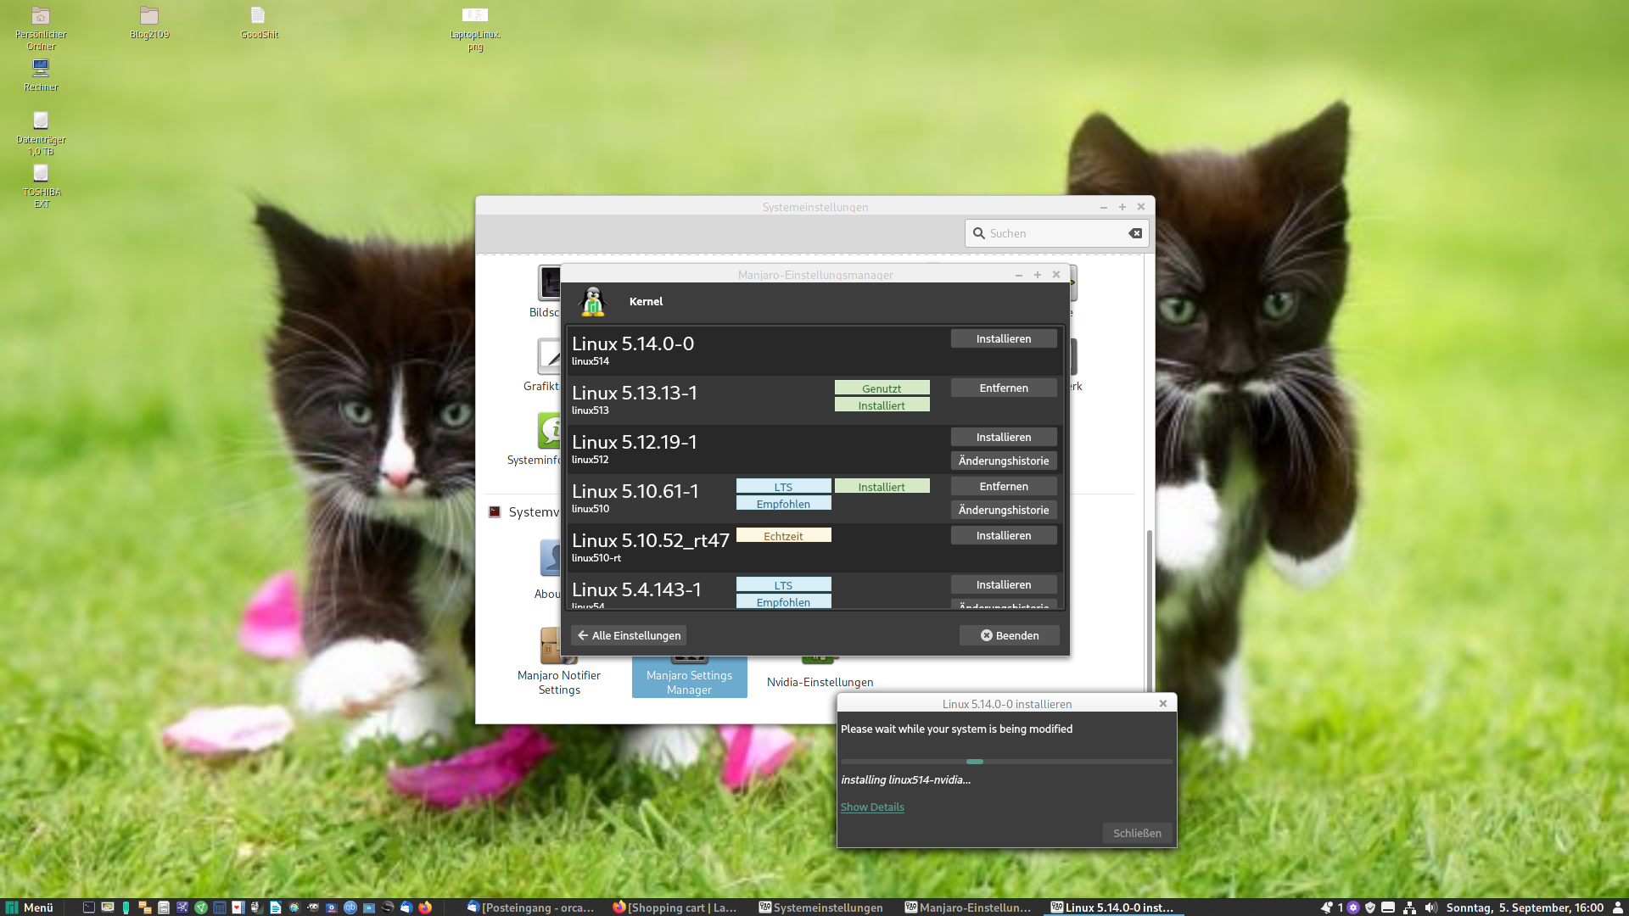Open the Firefox launcher in the panel
This screenshot has width=1629, height=916.
tap(425, 908)
